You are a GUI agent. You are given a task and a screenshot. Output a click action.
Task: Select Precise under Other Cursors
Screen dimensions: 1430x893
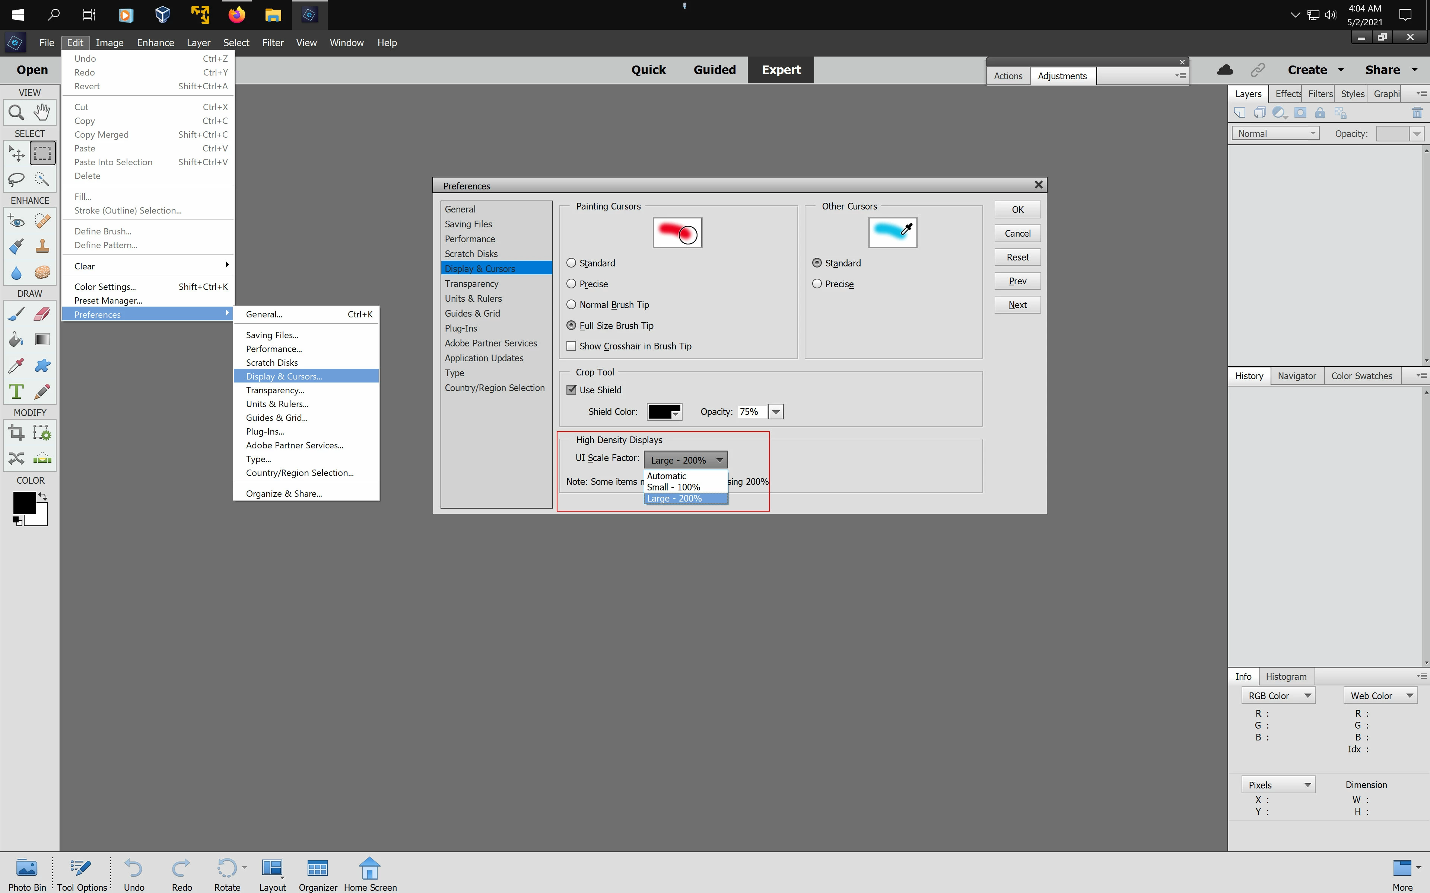click(x=817, y=284)
